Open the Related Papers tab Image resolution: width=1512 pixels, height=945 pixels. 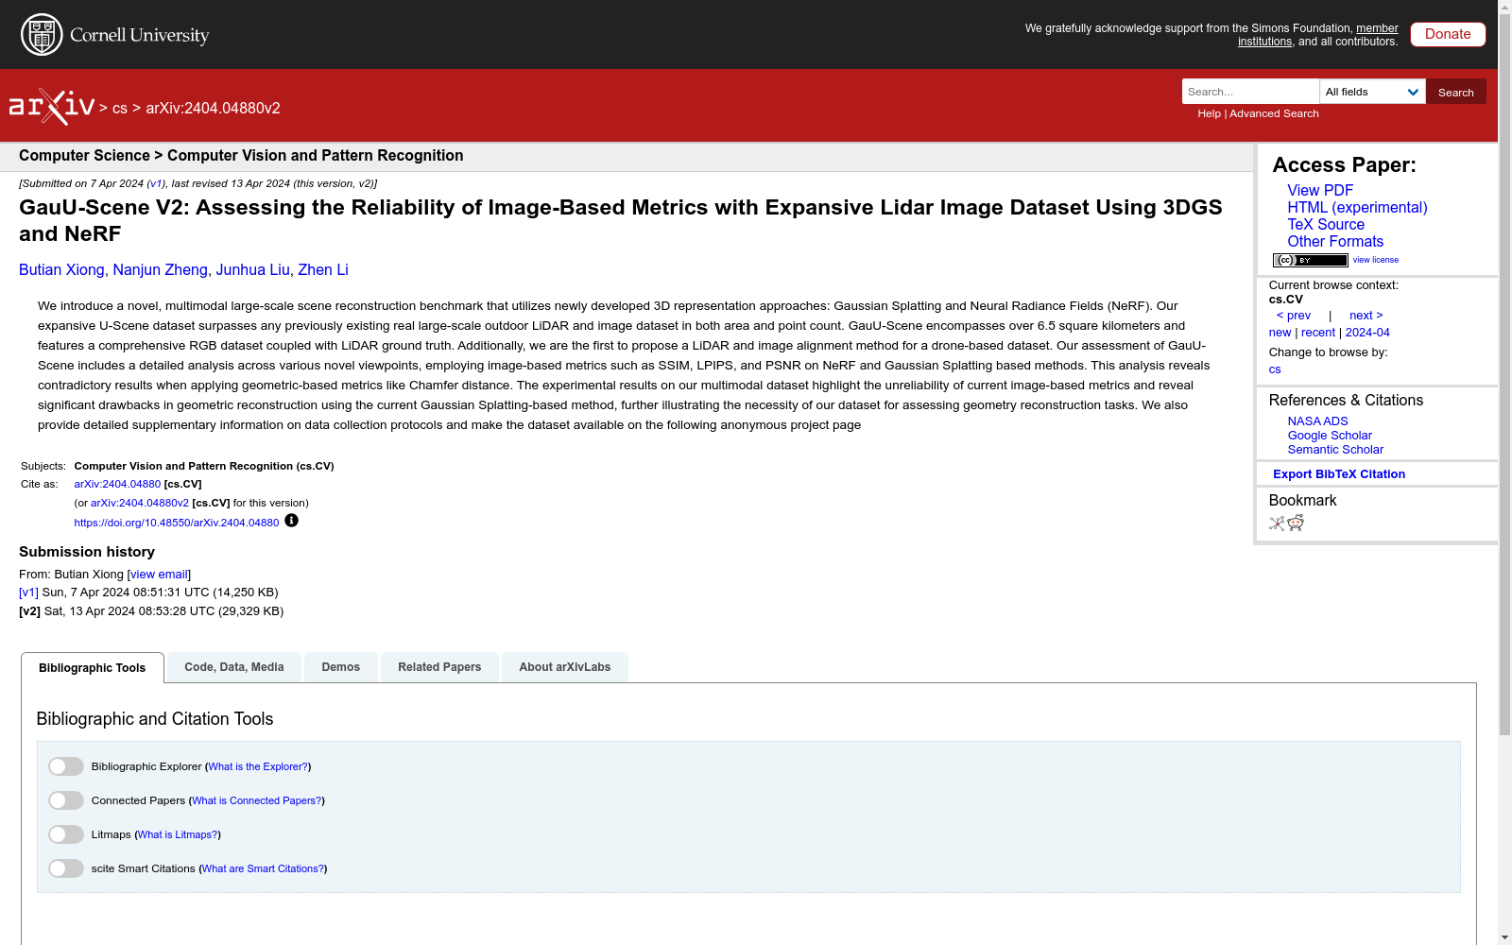pyautogui.click(x=439, y=667)
